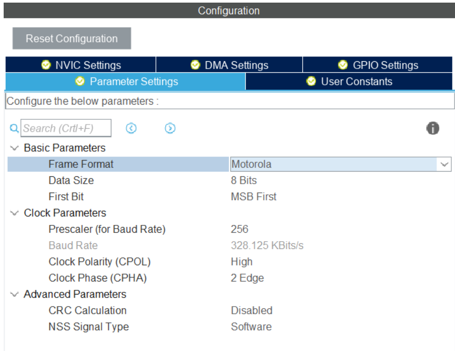This screenshot has height=351, width=455.
Task: Click the CRC value Disabled
Action: pyautogui.click(x=252, y=311)
